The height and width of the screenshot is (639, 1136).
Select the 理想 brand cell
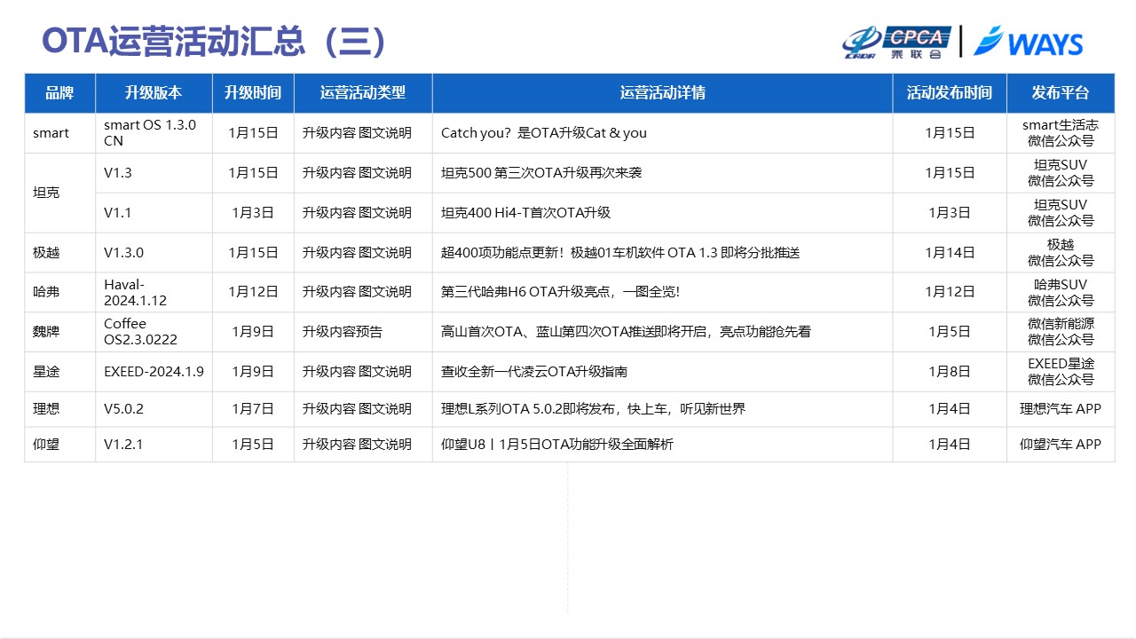point(59,409)
